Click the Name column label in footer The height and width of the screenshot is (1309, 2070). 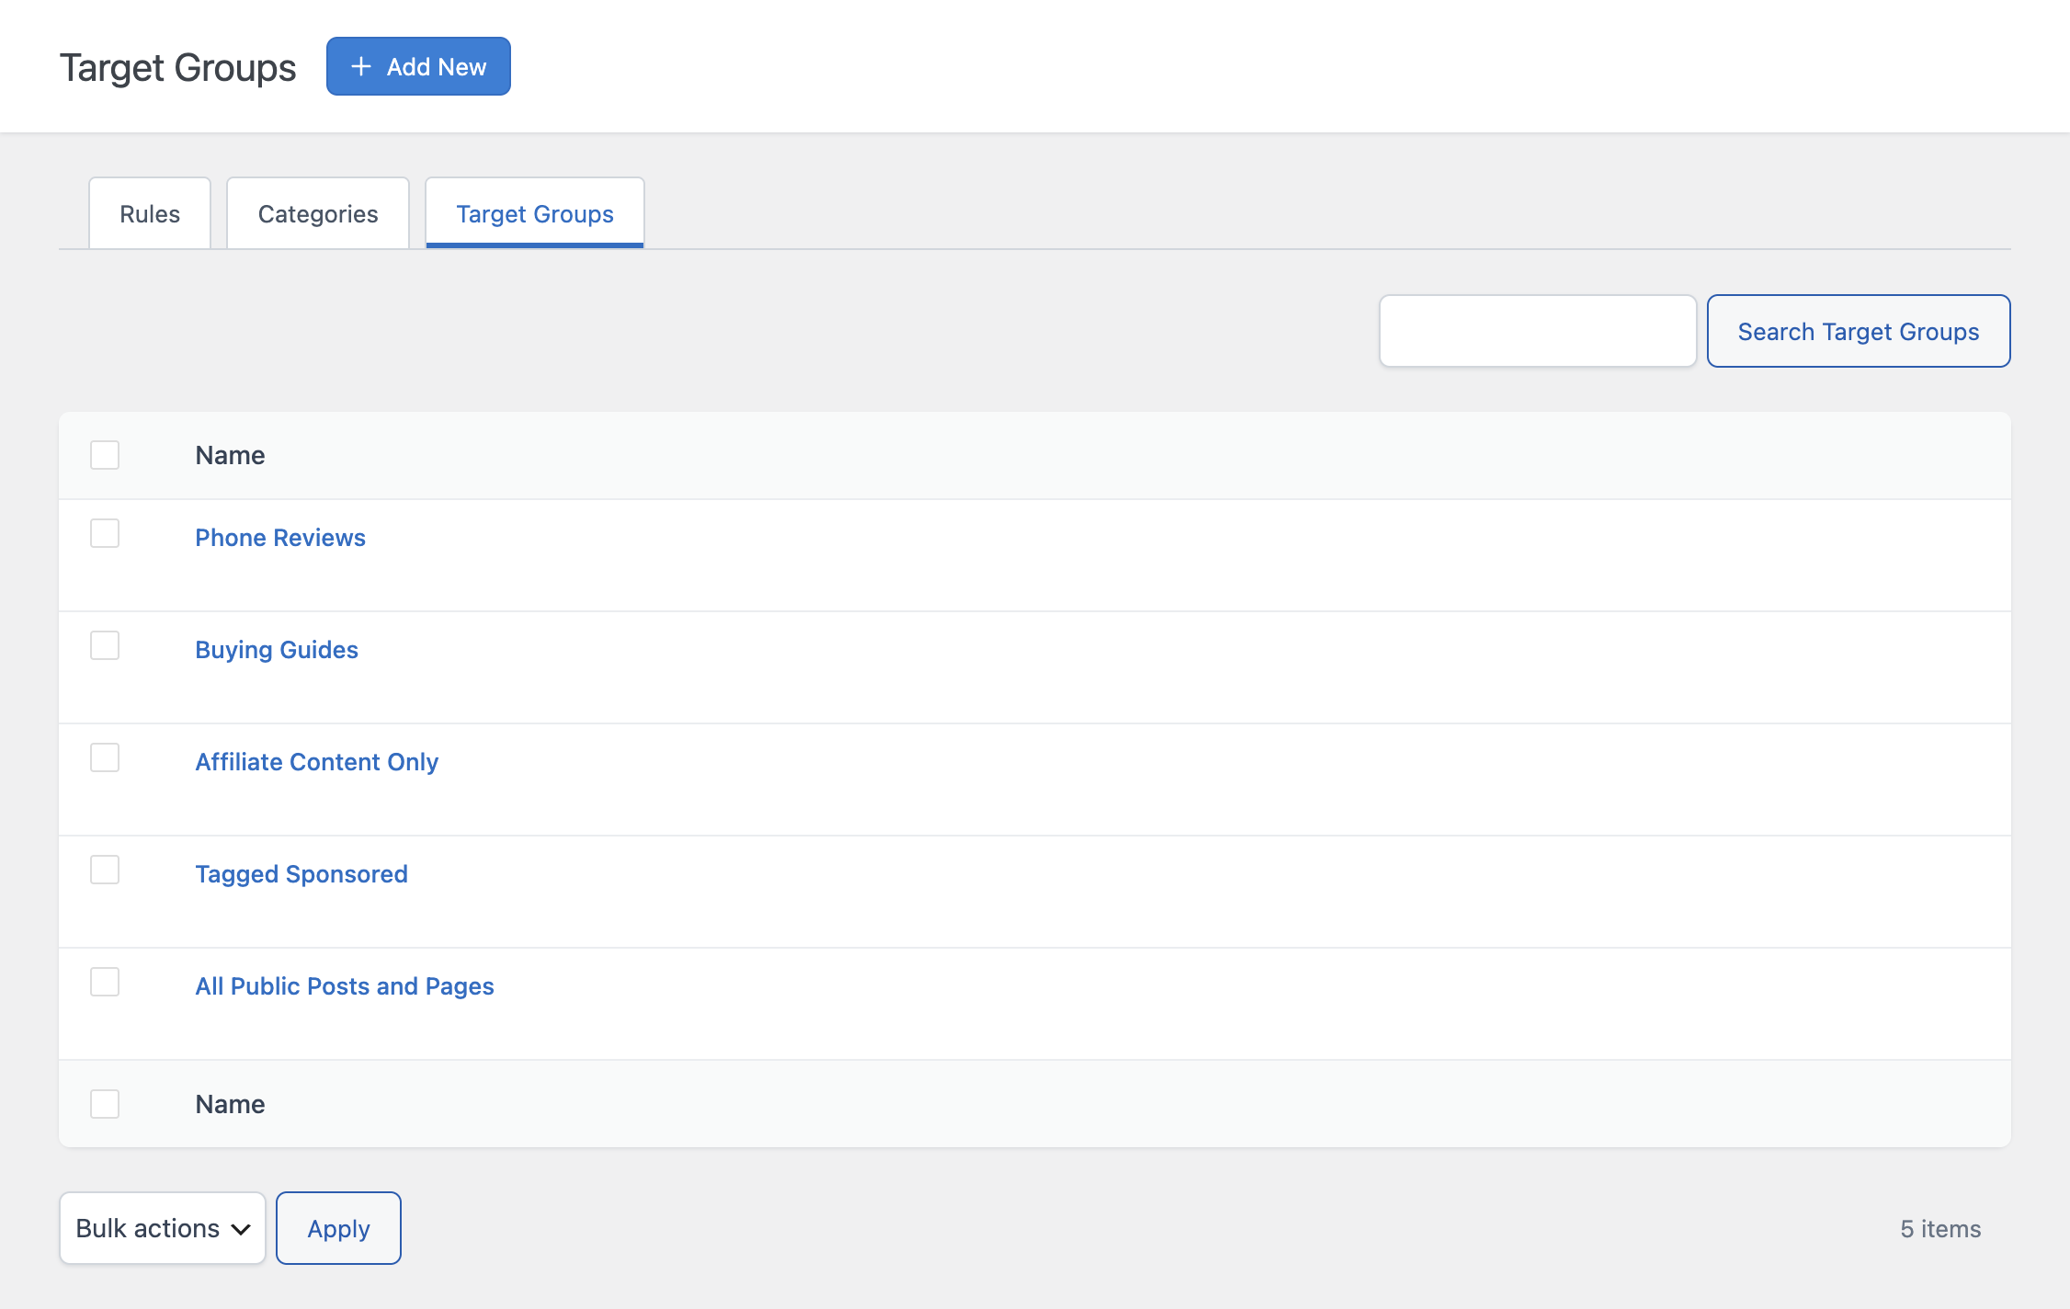pos(230,1104)
